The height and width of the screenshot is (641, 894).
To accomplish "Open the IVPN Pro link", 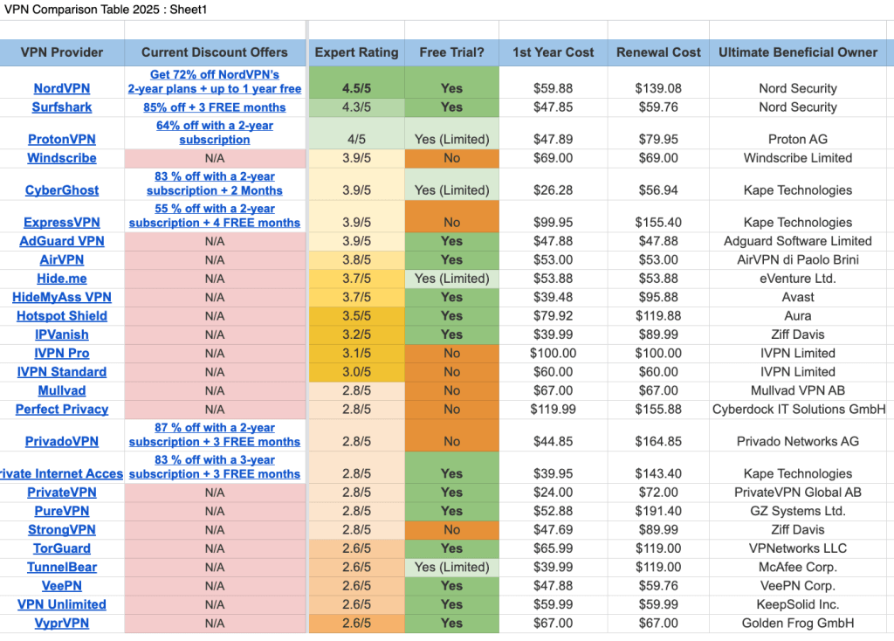I will click(62, 354).
